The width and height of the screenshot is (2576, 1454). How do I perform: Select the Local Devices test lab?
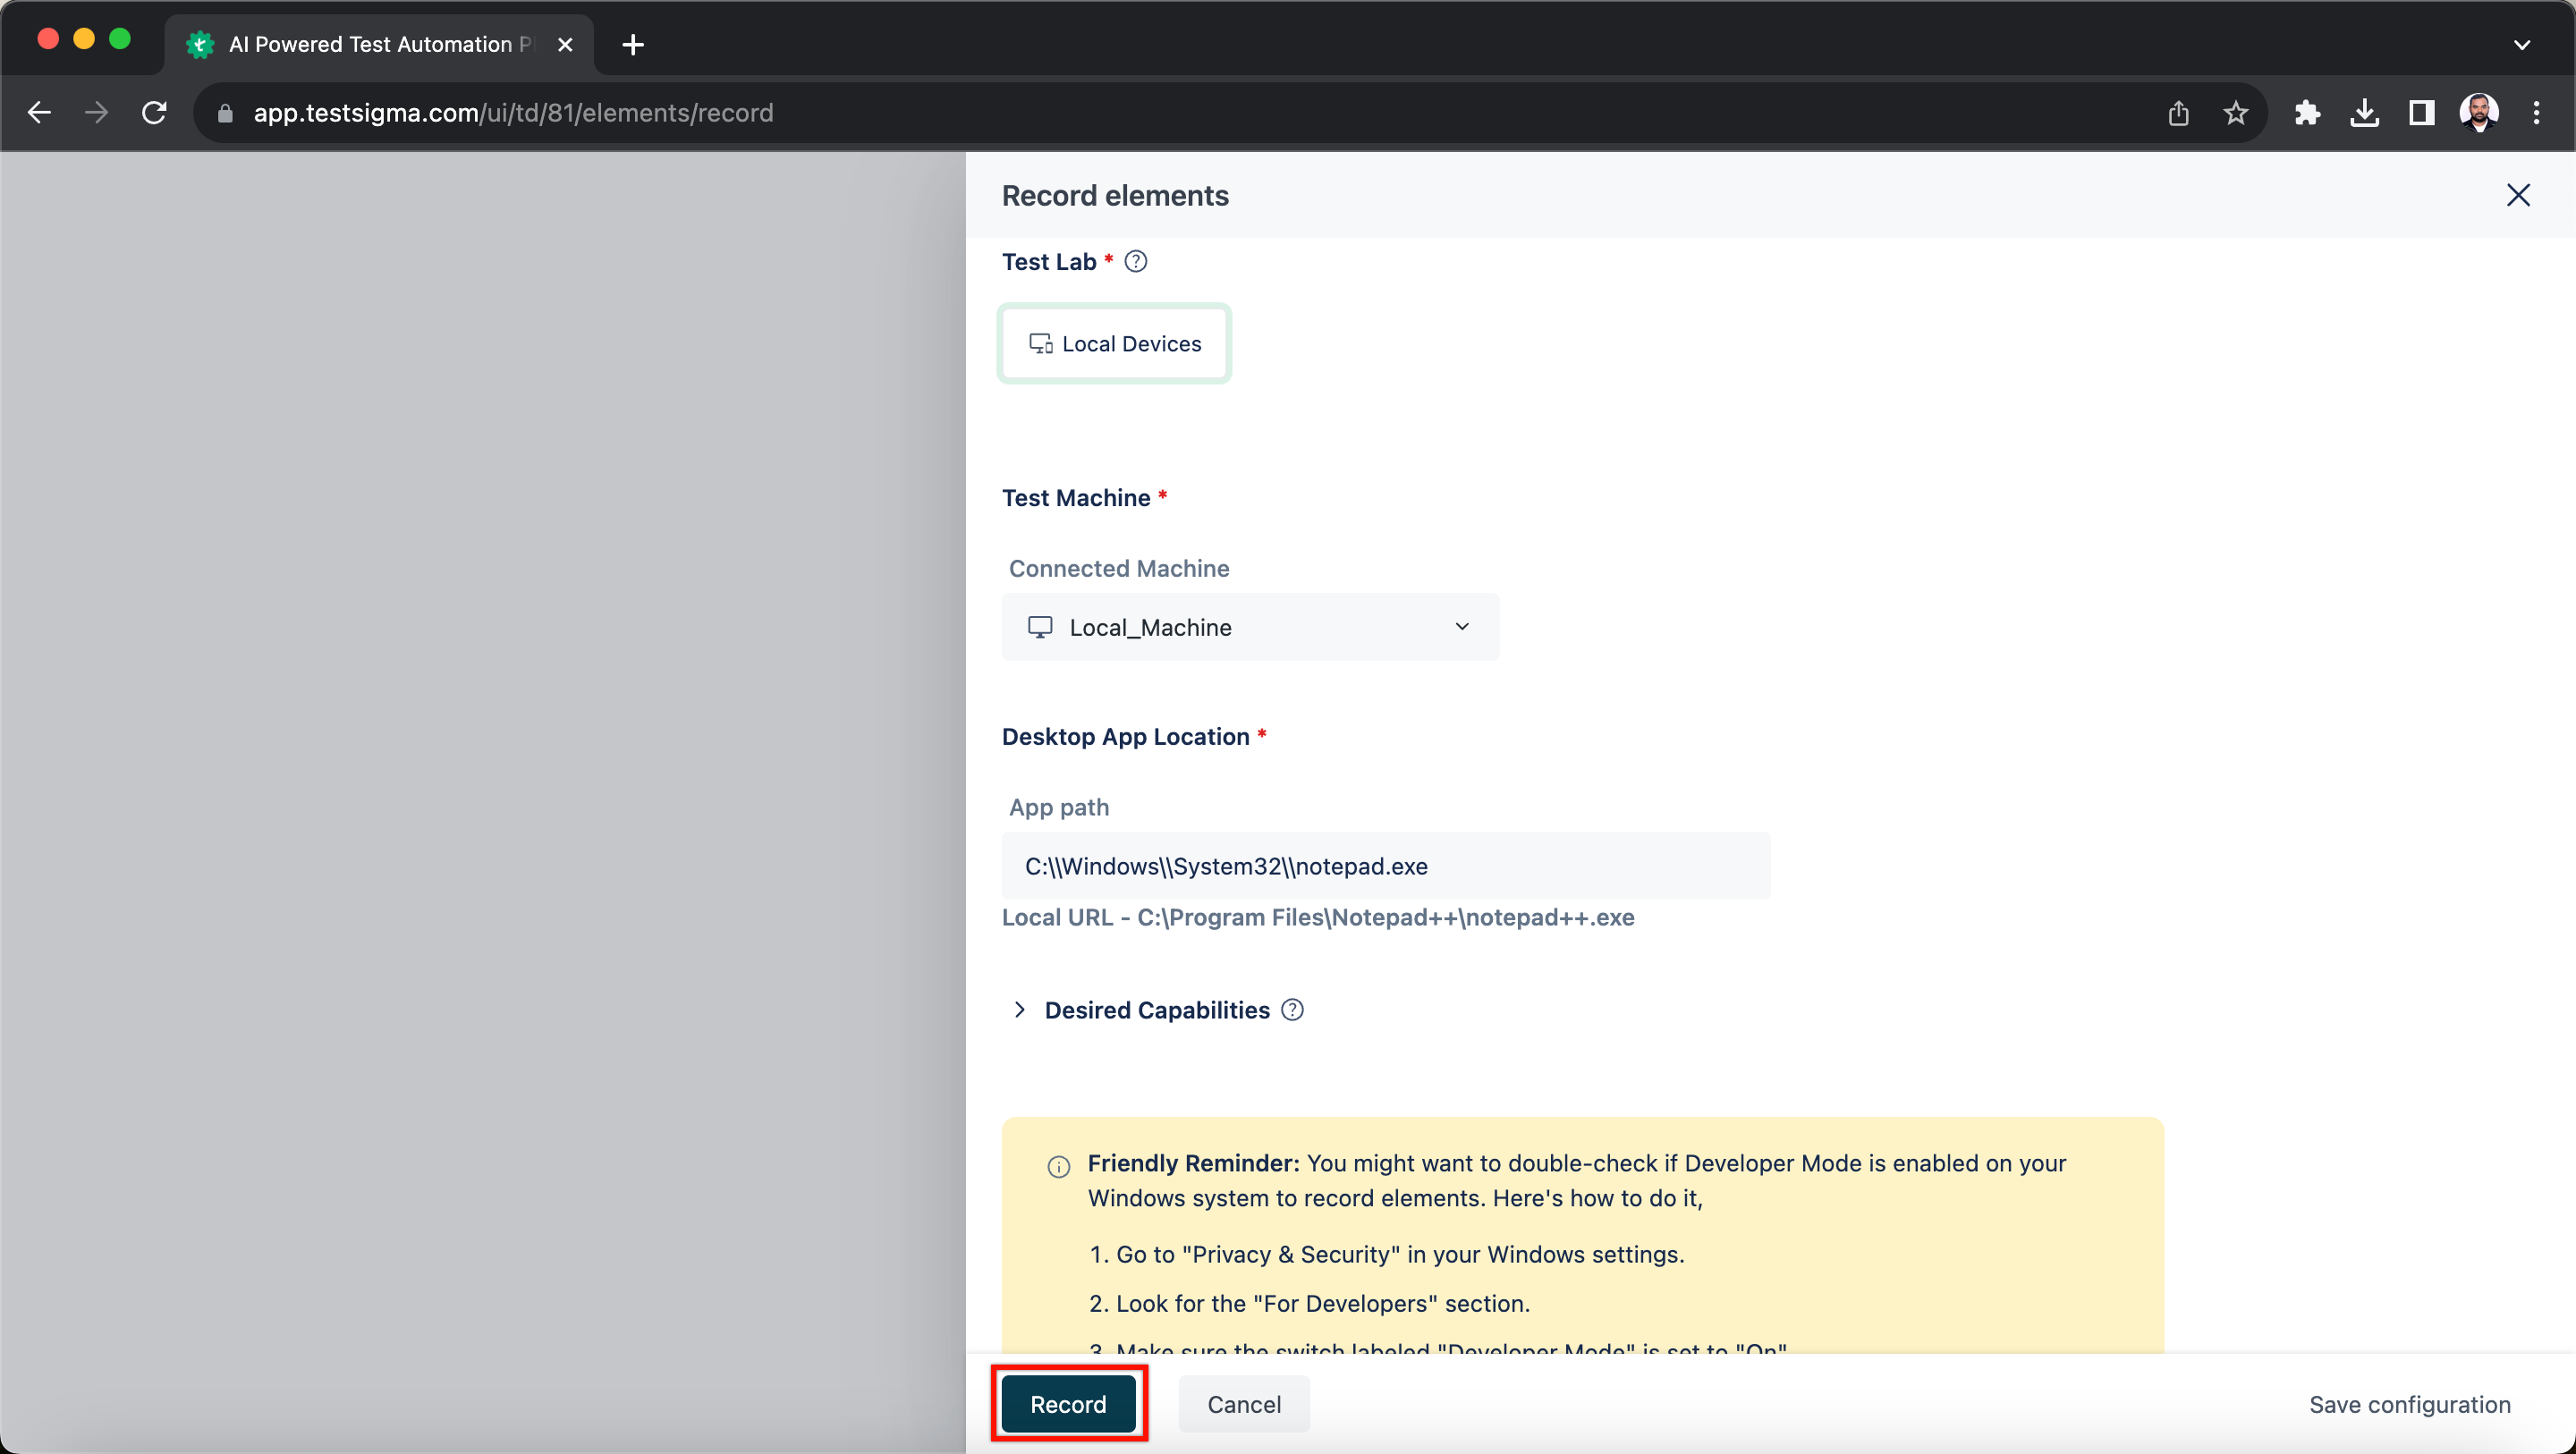[x=1114, y=344]
